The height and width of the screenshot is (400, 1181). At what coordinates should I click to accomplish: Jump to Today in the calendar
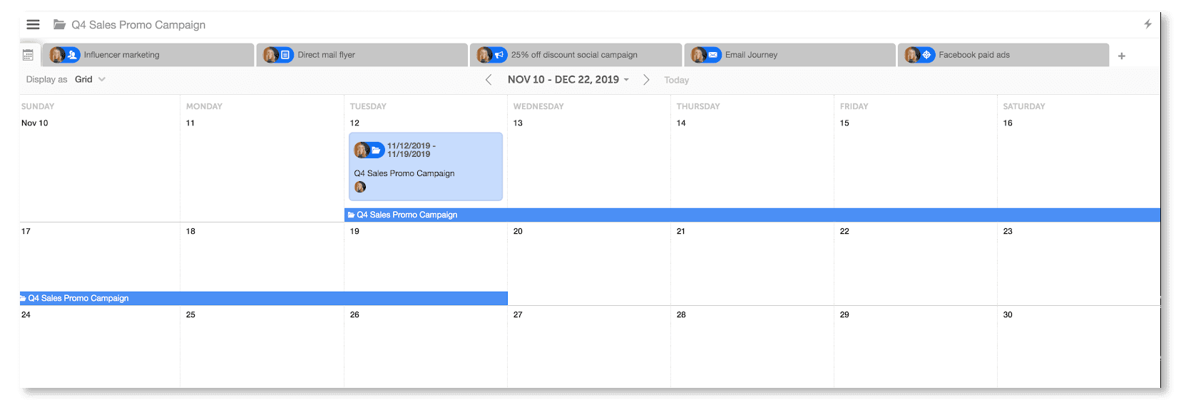[676, 81]
